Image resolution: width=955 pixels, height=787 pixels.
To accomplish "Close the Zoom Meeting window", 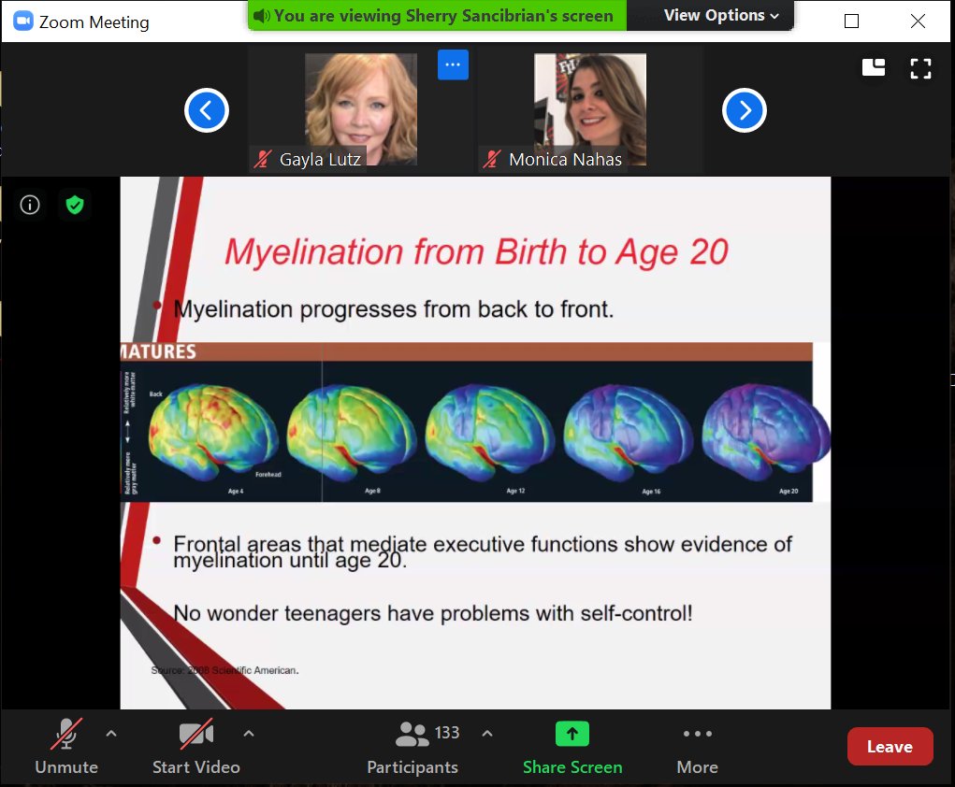I will [x=918, y=21].
